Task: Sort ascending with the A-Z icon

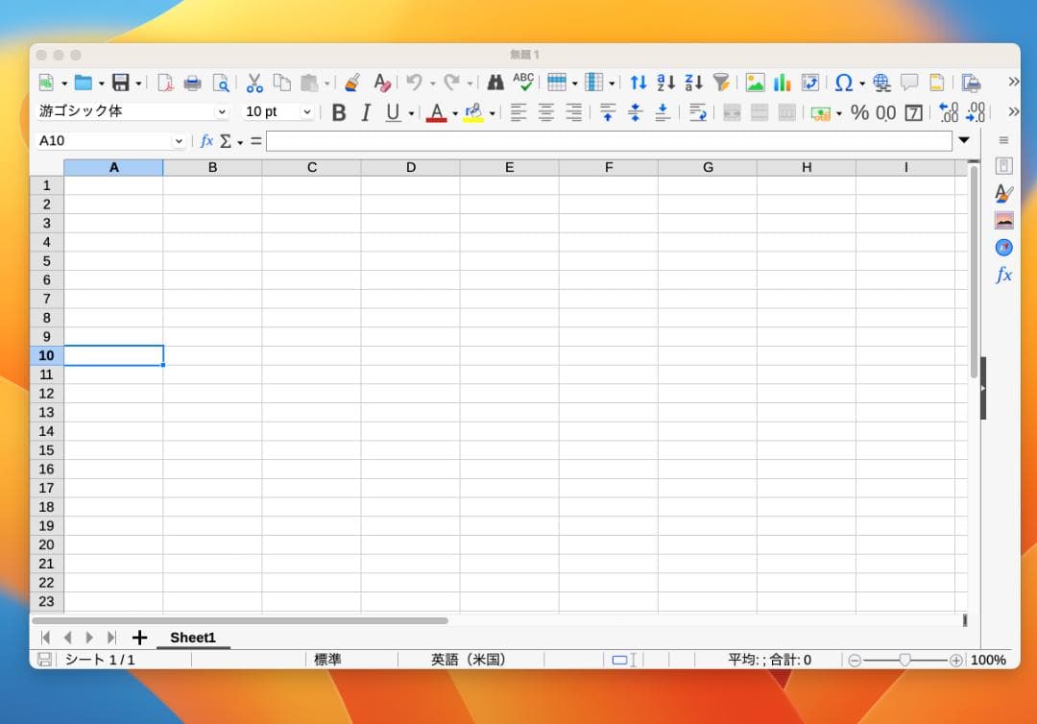Action: [665, 83]
